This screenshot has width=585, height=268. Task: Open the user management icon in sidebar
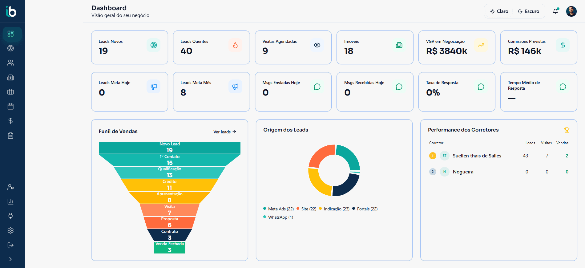click(10, 187)
